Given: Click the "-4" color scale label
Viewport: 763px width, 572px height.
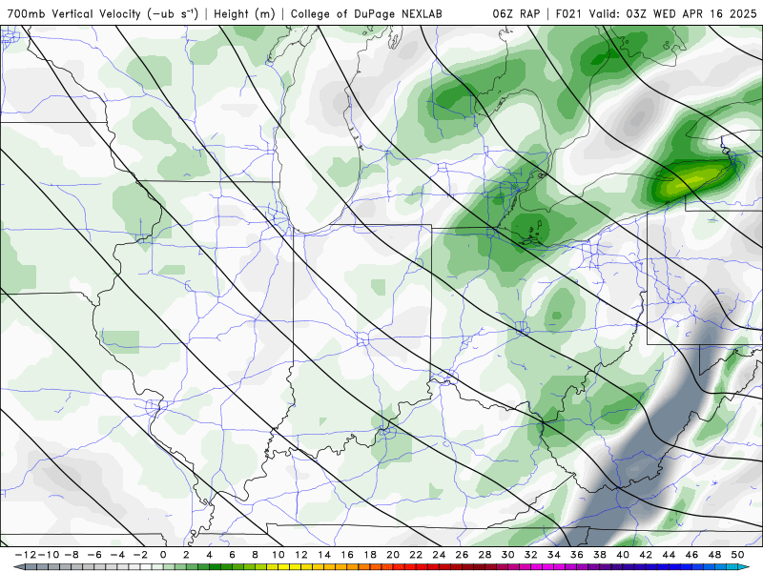Looking at the screenshot, I should coord(117,555).
